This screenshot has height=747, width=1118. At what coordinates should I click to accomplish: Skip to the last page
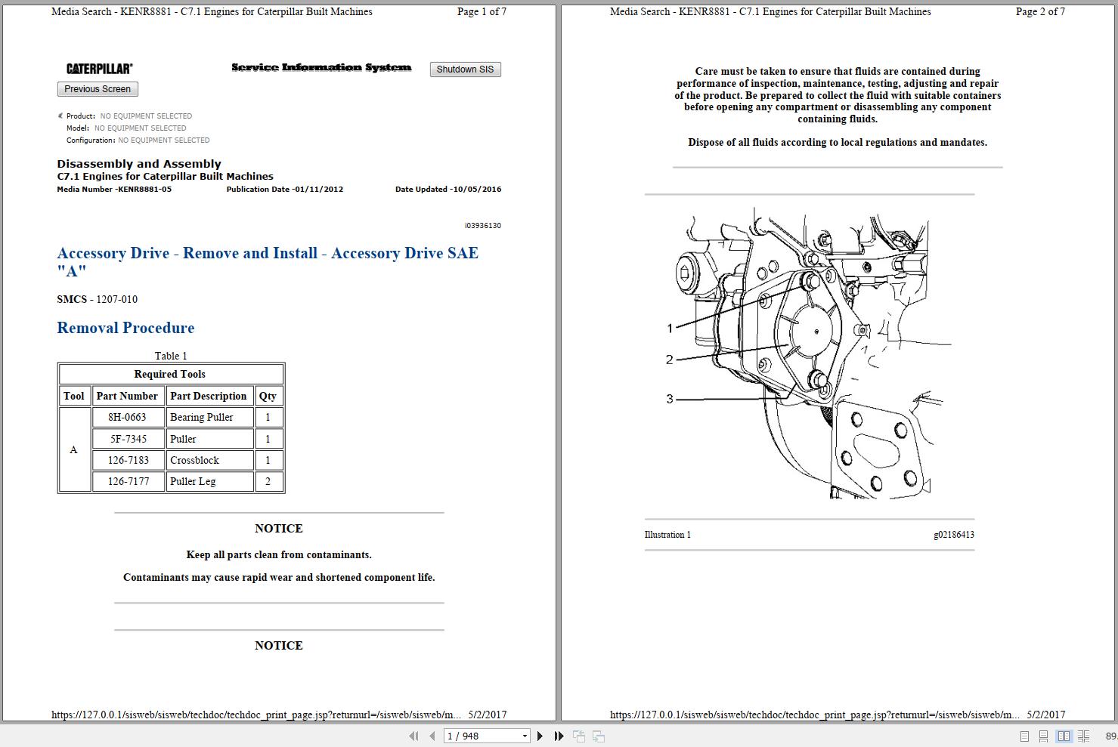[x=559, y=736]
